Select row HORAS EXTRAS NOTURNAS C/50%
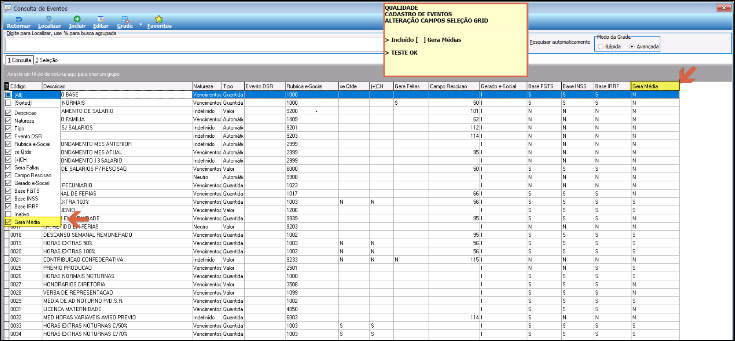The image size is (735, 341). pyautogui.click(x=341, y=326)
